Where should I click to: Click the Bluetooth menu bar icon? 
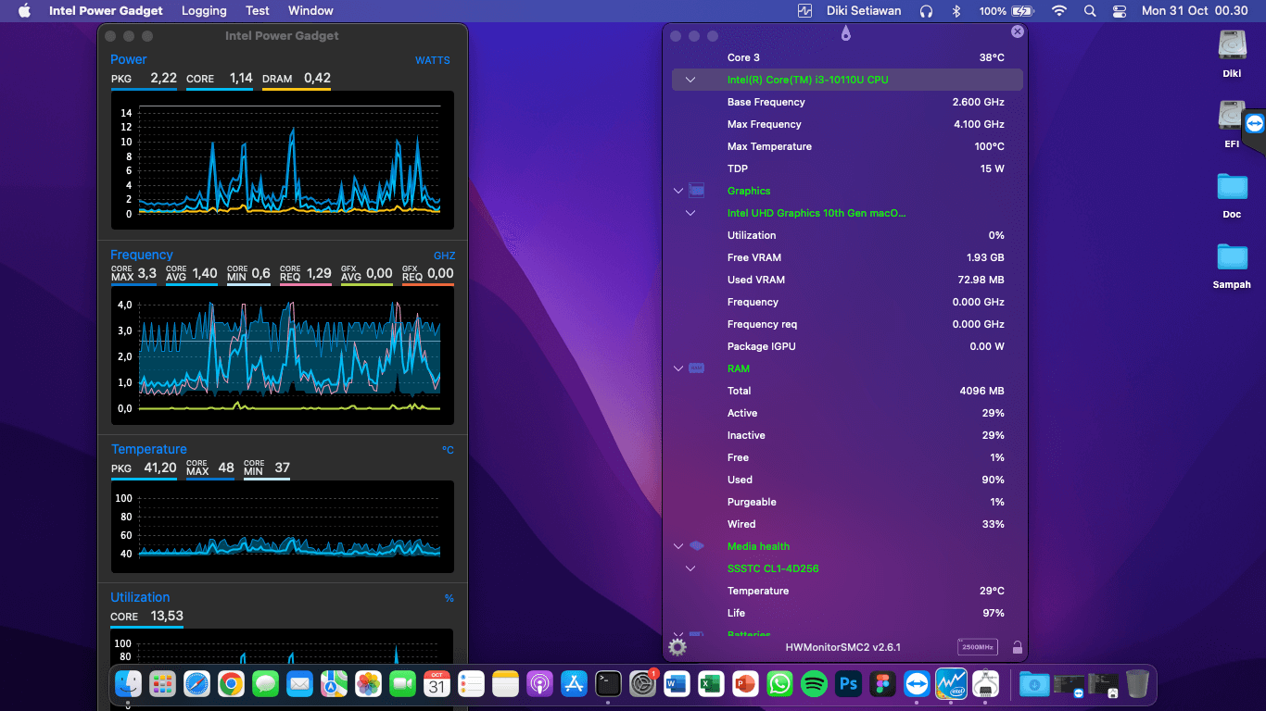pos(956,11)
